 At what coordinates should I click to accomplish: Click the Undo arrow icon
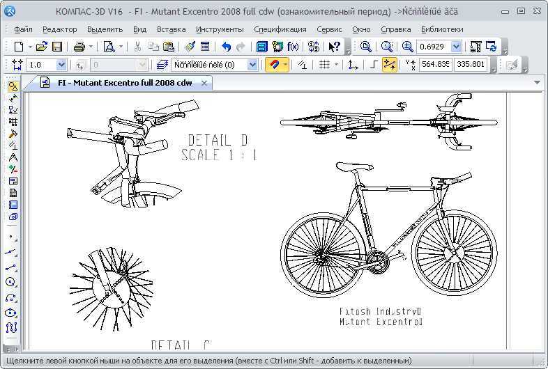226,47
